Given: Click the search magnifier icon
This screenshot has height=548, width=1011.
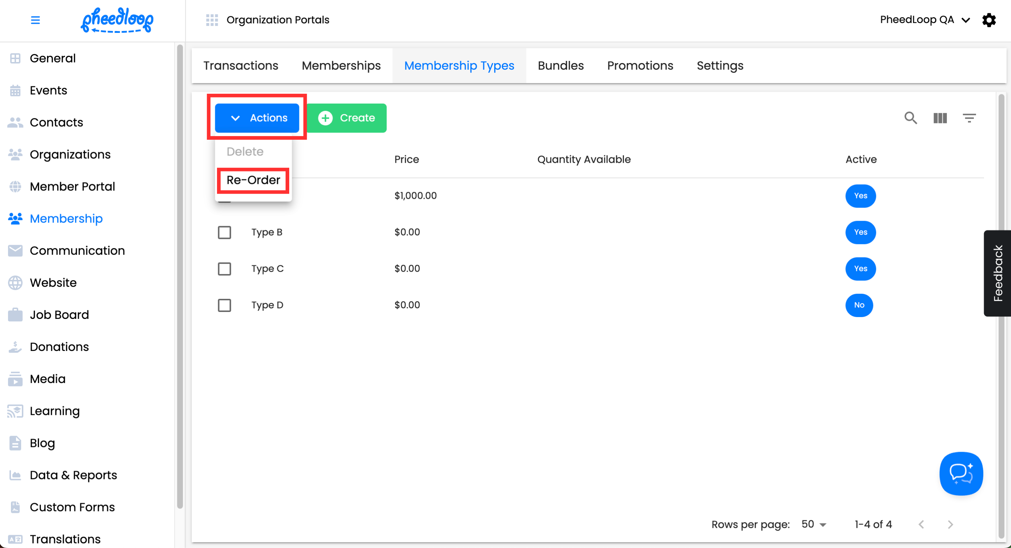Looking at the screenshot, I should (x=911, y=118).
